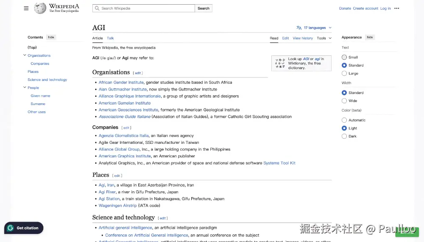Open Systems Tool Kit link
This screenshot has height=242, width=424.
pyautogui.click(x=279, y=163)
